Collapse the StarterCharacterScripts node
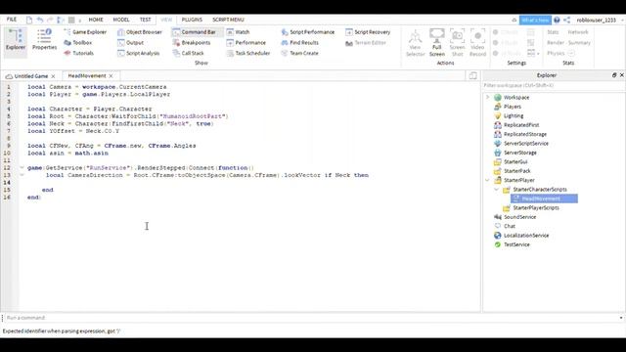 (x=496, y=189)
